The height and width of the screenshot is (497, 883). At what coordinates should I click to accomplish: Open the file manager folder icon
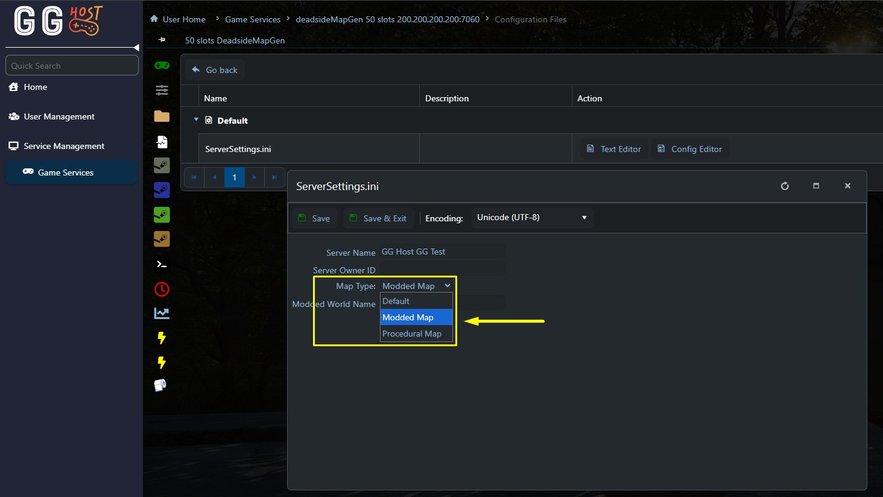pos(162,116)
